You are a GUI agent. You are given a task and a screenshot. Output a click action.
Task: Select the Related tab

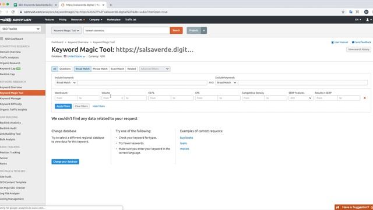pyautogui.click(x=131, y=69)
